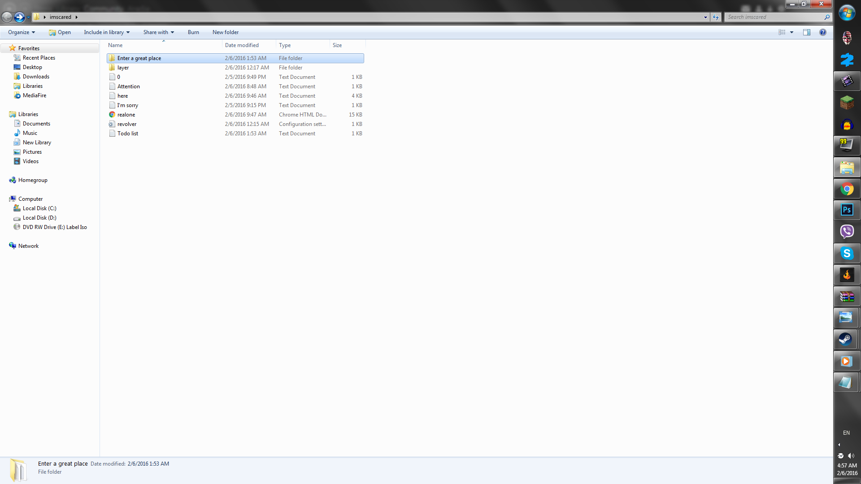Select the revolver configuration settings file
Screen dimensions: 861x484
click(127, 124)
